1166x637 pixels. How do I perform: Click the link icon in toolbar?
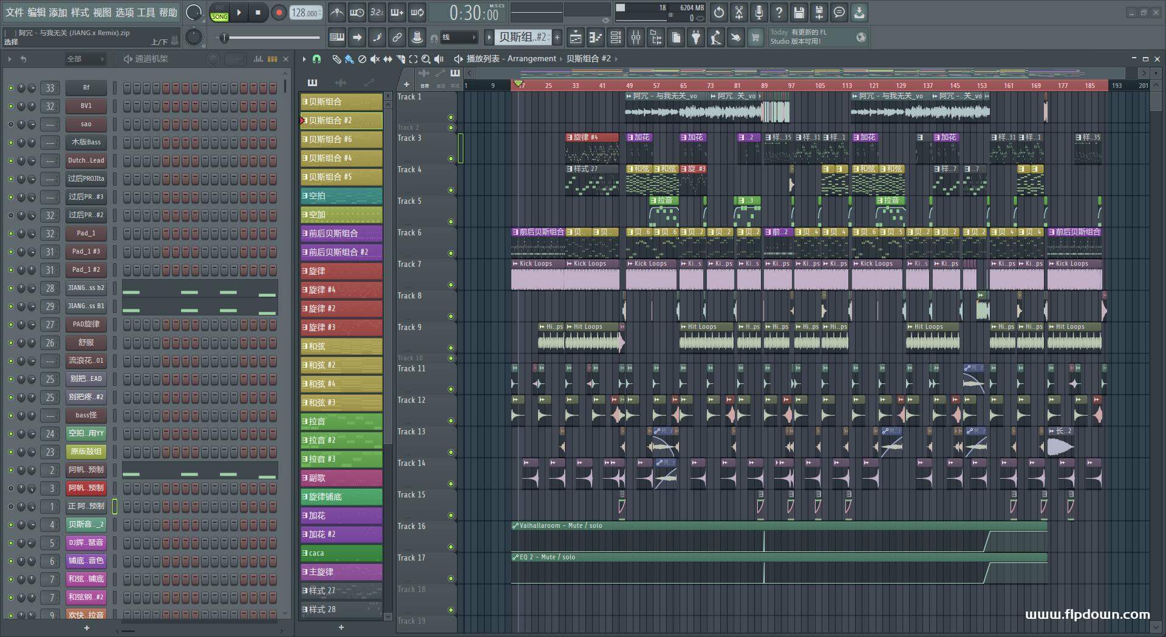pos(397,38)
